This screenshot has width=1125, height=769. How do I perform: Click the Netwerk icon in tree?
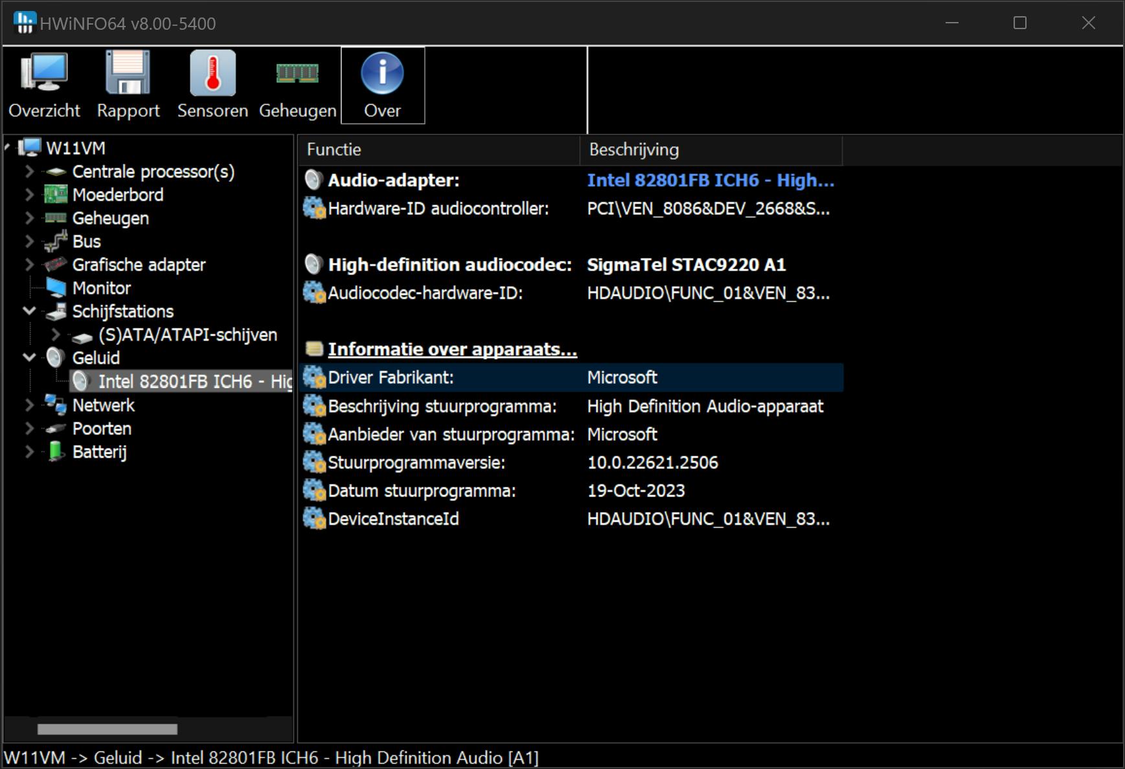(x=56, y=405)
